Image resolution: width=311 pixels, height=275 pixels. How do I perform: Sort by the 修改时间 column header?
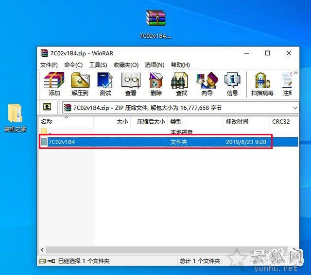[x=246, y=122]
